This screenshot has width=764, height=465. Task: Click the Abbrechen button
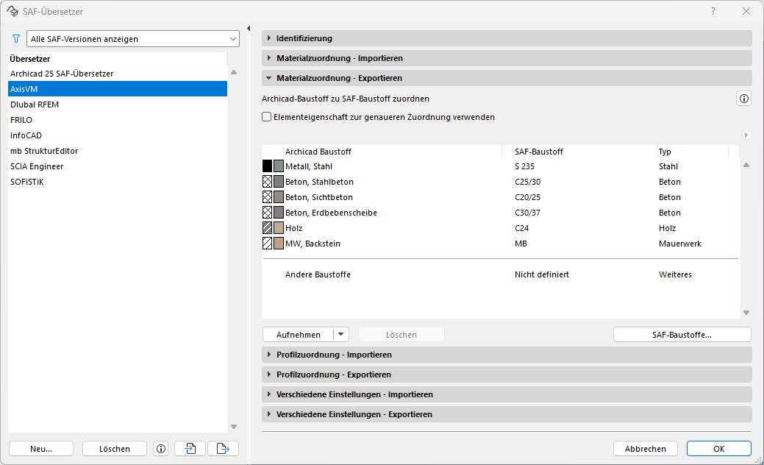[x=645, y=448]
